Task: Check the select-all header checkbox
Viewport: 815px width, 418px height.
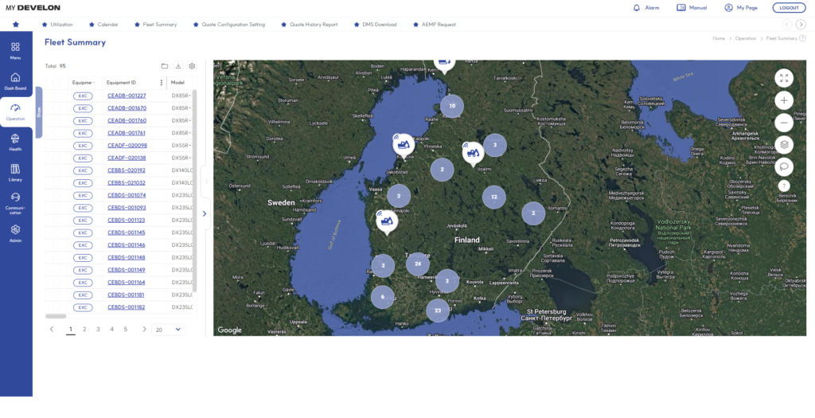Action: (57, 83)
